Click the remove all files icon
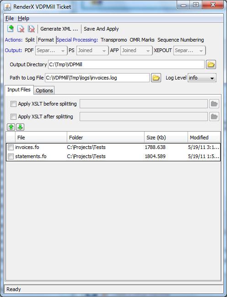The image size is (227, 297). point(31,29)
